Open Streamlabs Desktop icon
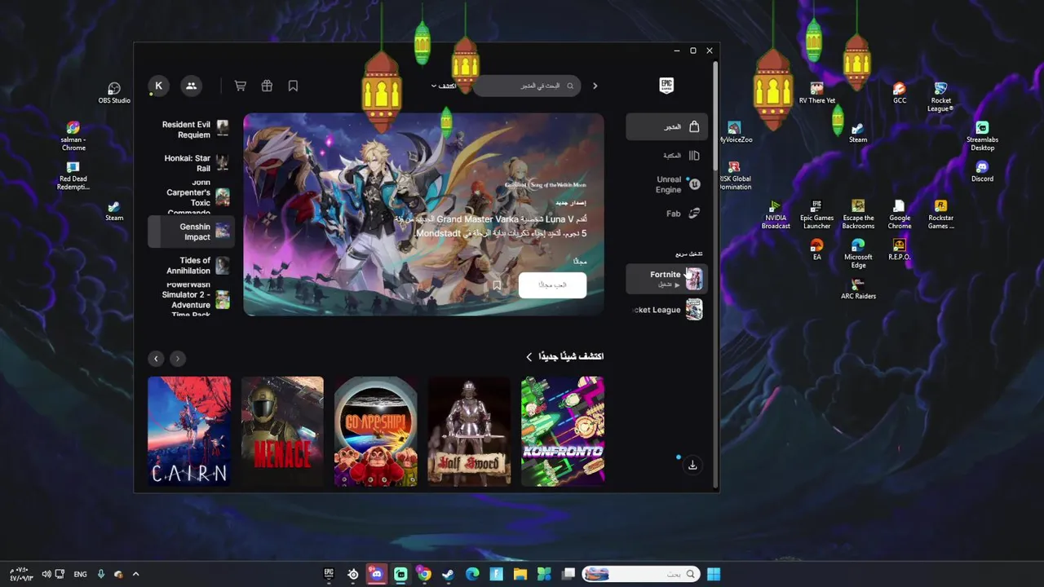 982,136
